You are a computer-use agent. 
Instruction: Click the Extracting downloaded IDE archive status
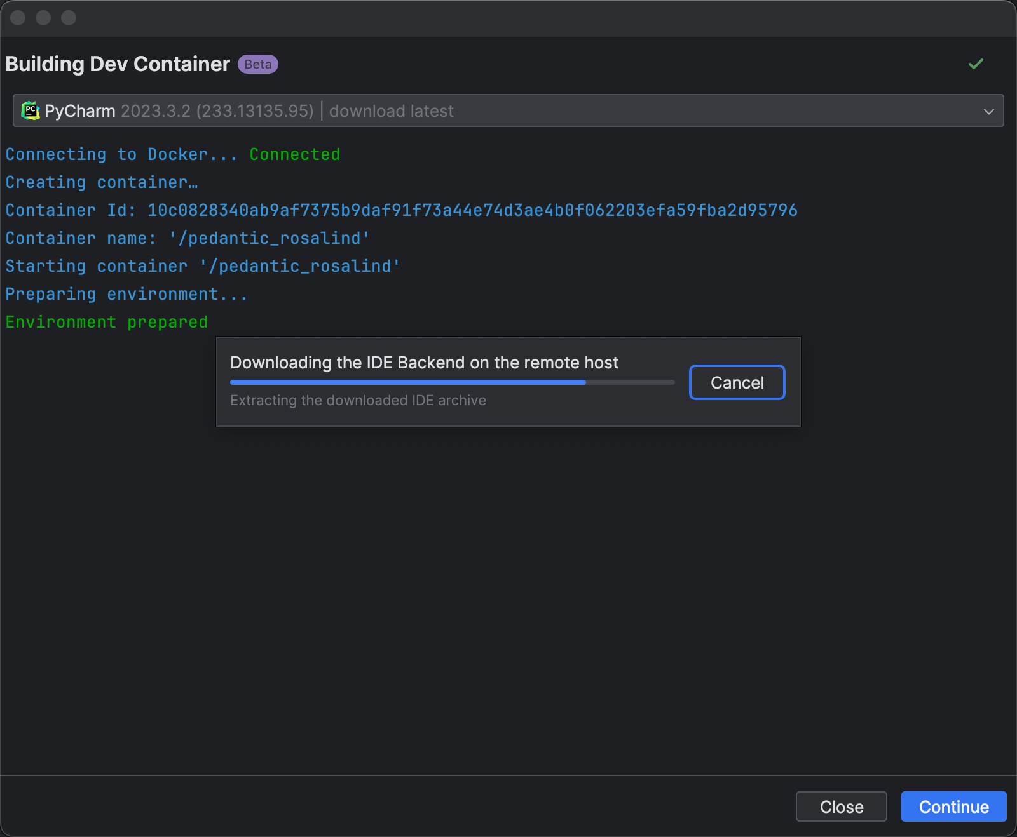(358, 400)
